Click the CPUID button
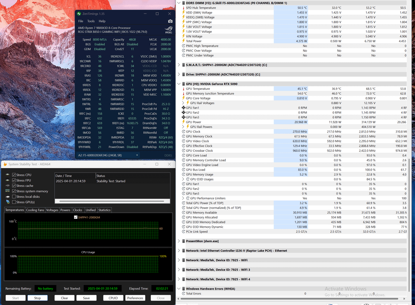The image size is (415, 305). [113, 298]
